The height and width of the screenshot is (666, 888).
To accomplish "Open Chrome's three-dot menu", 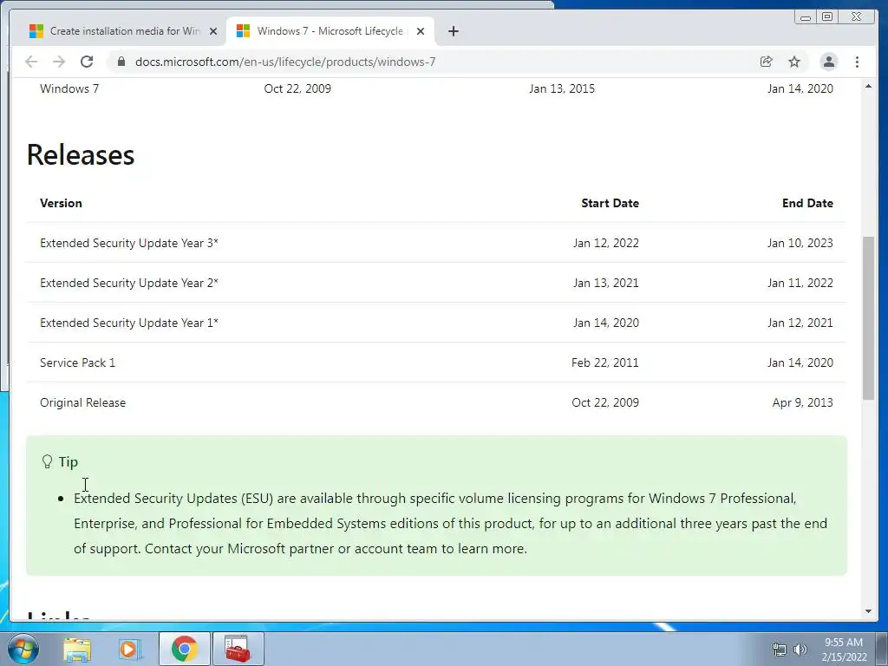I will pos(857,62).
